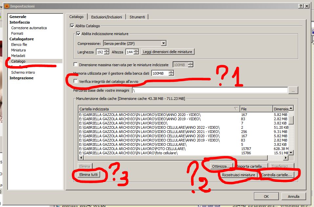Click the folder list horizontal scrollbar thumb
Screen dimensions: 314x207
coord(175,158)
